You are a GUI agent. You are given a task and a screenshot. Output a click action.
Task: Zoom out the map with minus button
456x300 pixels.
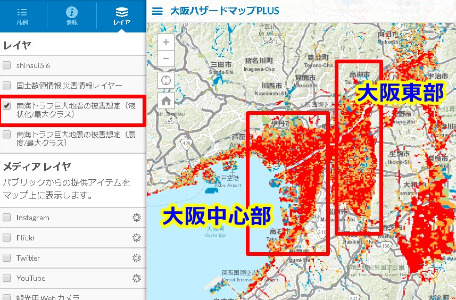click(166, 59)
